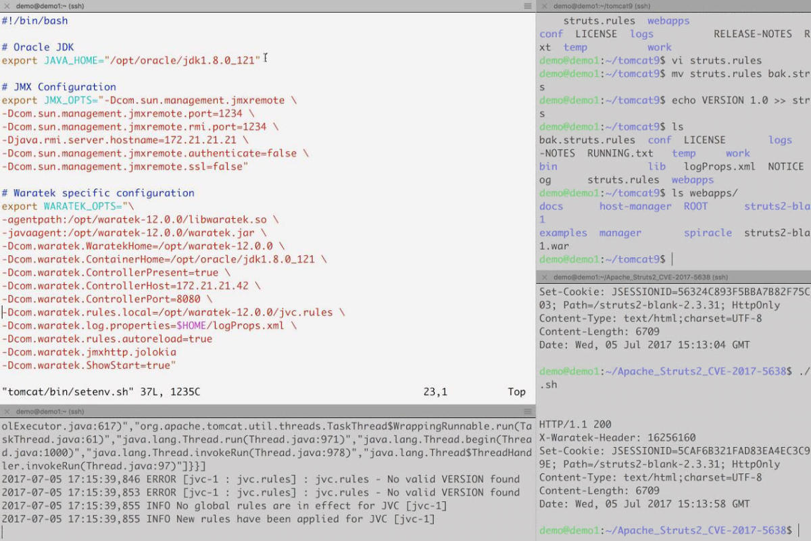Click the vim cursor position "23,1"
811x541 pixels.
[435, 392]
